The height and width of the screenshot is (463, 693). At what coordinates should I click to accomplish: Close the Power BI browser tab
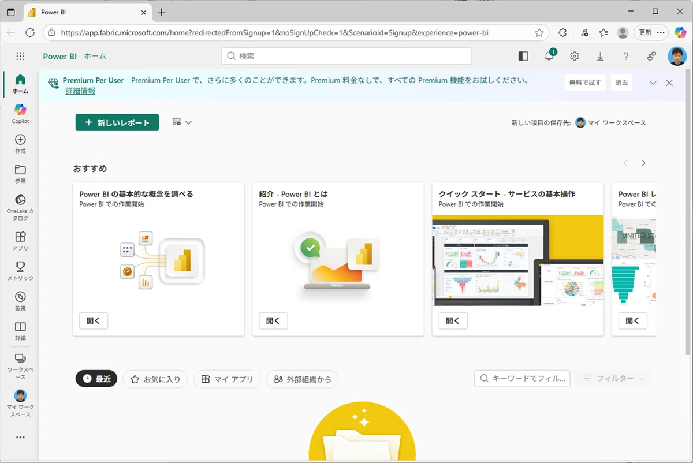[143, 12]
